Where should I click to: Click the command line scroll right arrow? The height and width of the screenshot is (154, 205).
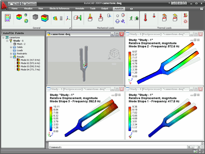pos(199,147)
